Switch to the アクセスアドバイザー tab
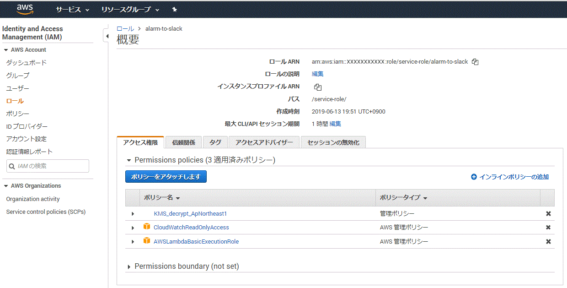This screenshot has width=567, height=288. click(264, 142)
